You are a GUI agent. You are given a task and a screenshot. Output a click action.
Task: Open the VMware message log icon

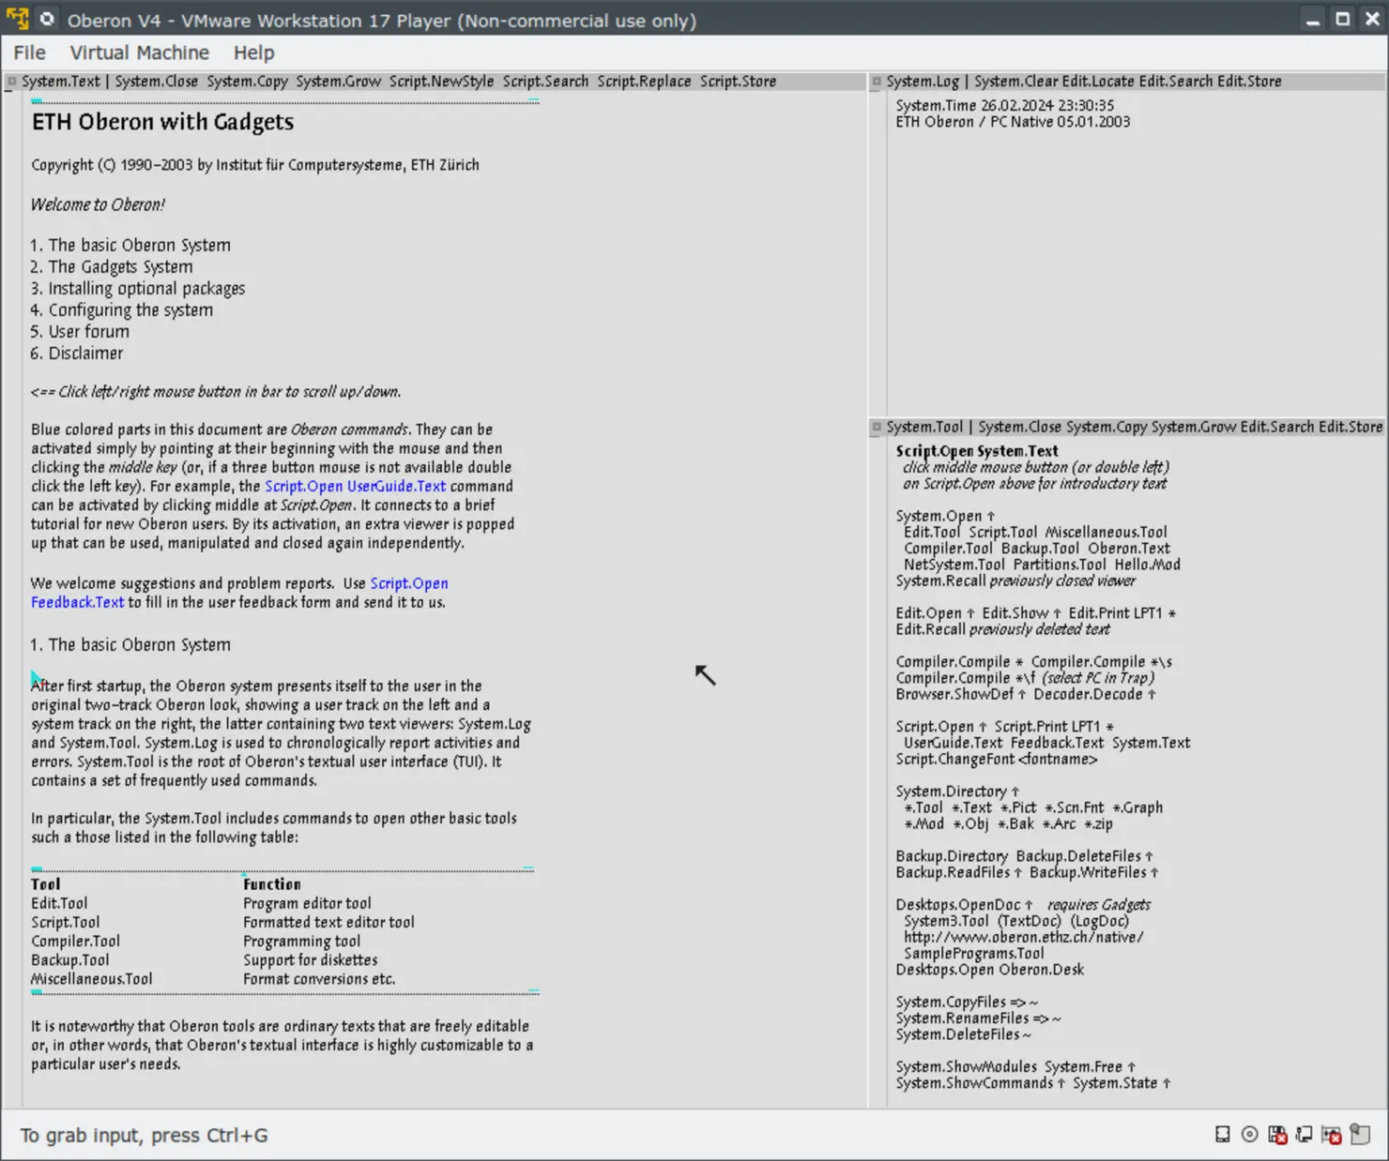pyautogui.click(x=1360, y=1135)
